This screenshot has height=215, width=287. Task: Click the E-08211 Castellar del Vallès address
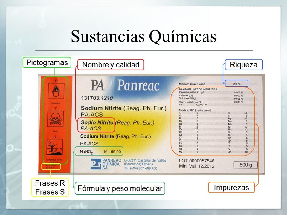tap(145, 160)
